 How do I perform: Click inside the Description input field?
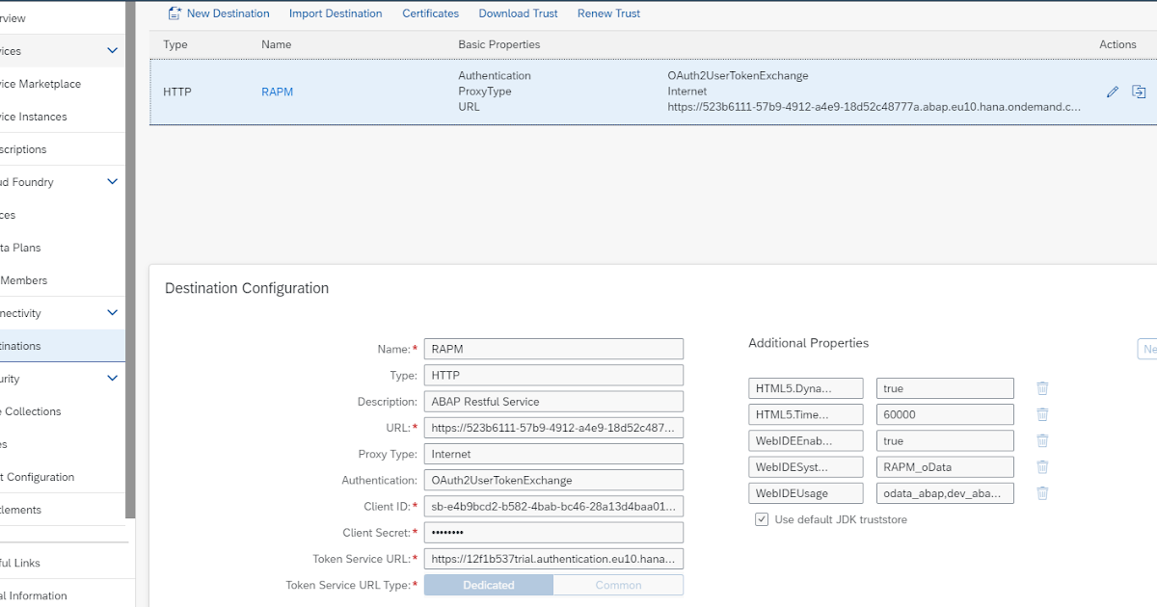coord(553,401)
